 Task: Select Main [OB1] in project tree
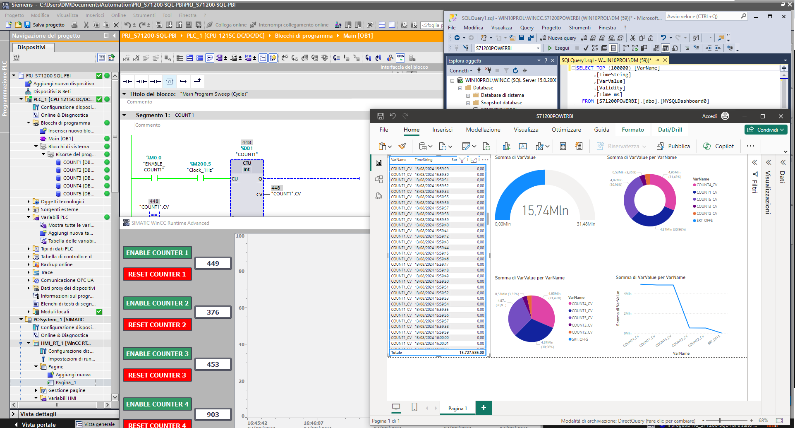(x=61, y=139)
